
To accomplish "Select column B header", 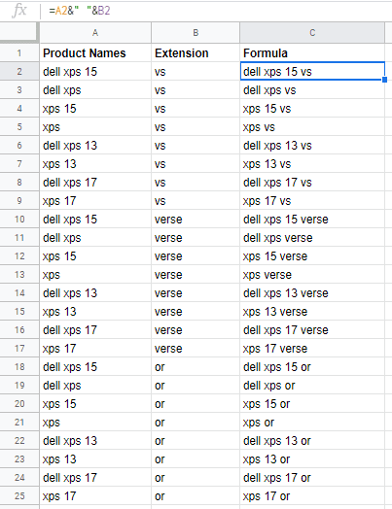I will coord(196,32).
